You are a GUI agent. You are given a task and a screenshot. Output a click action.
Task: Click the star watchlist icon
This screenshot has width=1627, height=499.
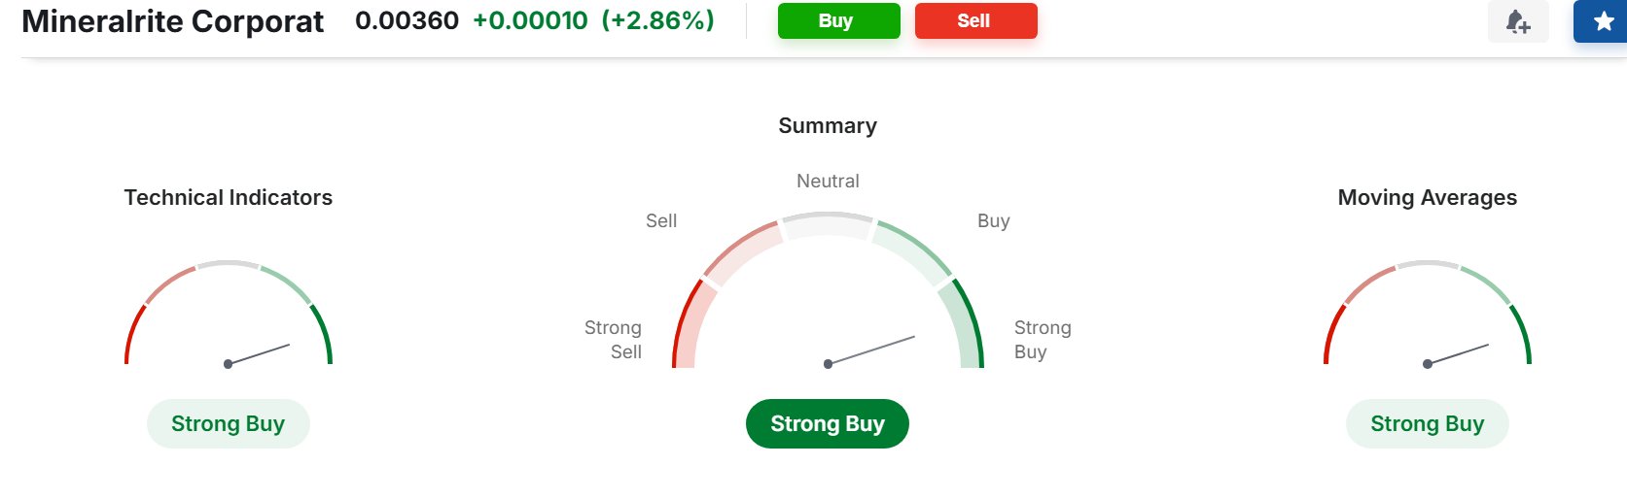click(x=1604, y=21)
